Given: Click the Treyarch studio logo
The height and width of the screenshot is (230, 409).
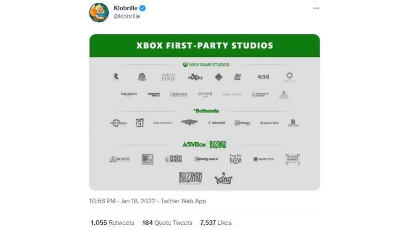Looking at the screenshot, I should (120, 159).
